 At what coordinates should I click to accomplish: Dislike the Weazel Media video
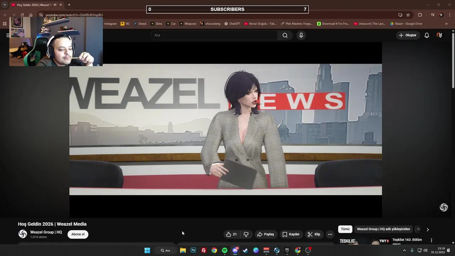click(246, 234)
